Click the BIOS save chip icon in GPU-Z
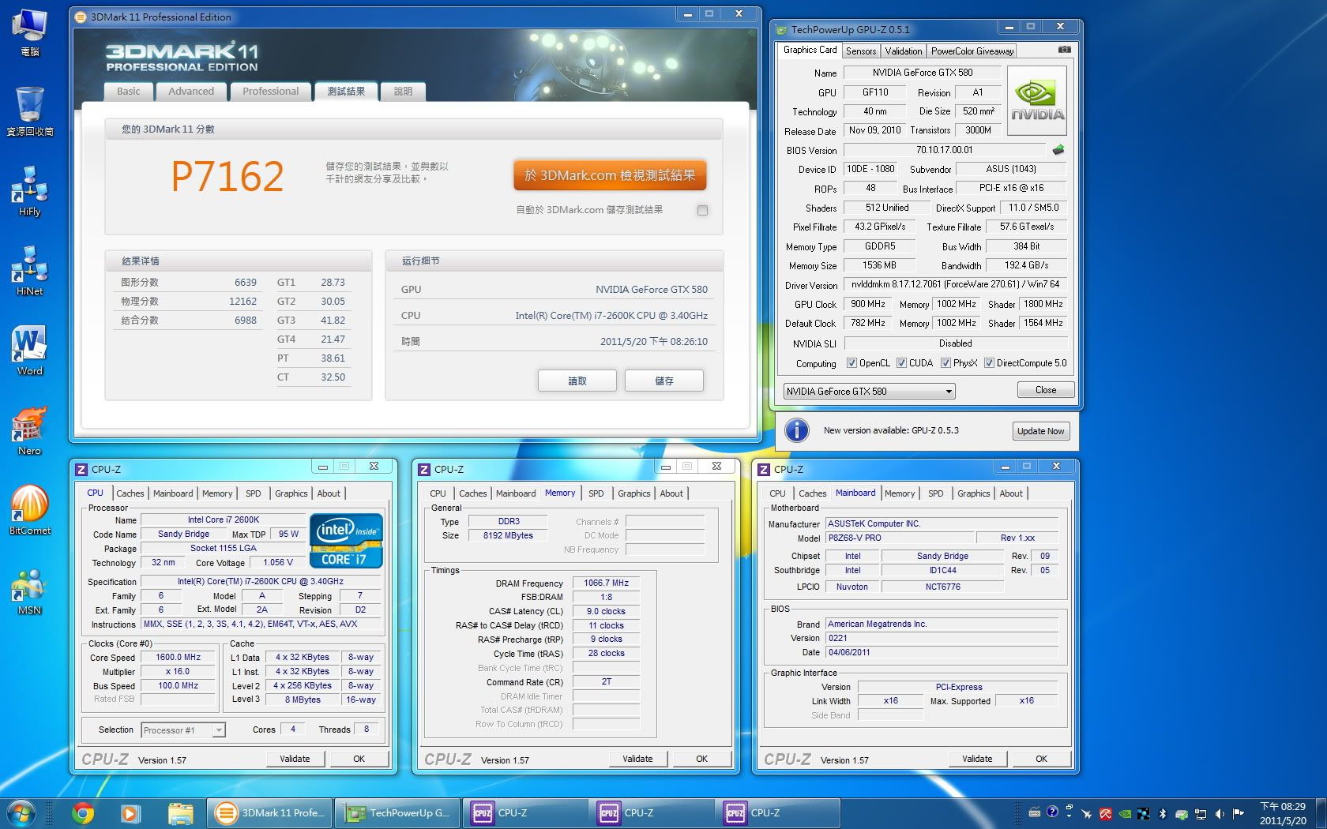The image size is (1327, 829). [x=1058, y=149]
